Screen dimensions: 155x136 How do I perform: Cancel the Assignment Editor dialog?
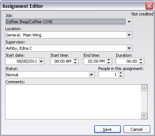pyautogui.click(x=137, y=129)
